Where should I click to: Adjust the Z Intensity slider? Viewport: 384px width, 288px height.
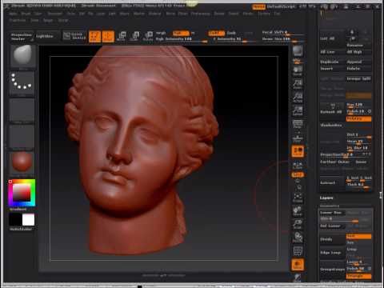pos(231,39)
